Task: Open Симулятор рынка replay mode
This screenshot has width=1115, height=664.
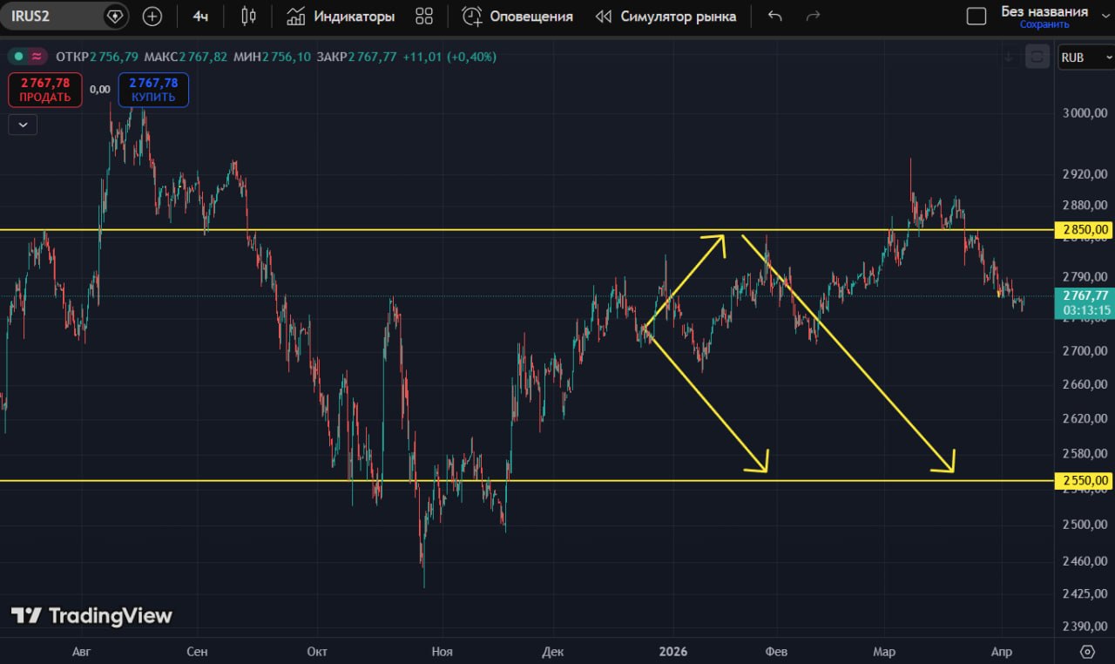Action: (x=666, y=17)
